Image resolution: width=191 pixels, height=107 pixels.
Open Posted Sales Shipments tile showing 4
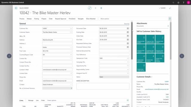point(141,58)
